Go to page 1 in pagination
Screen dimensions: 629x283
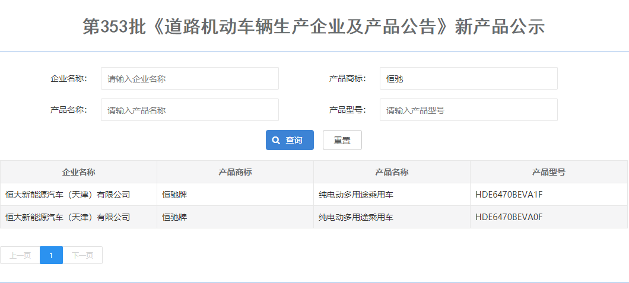(52, 255)
